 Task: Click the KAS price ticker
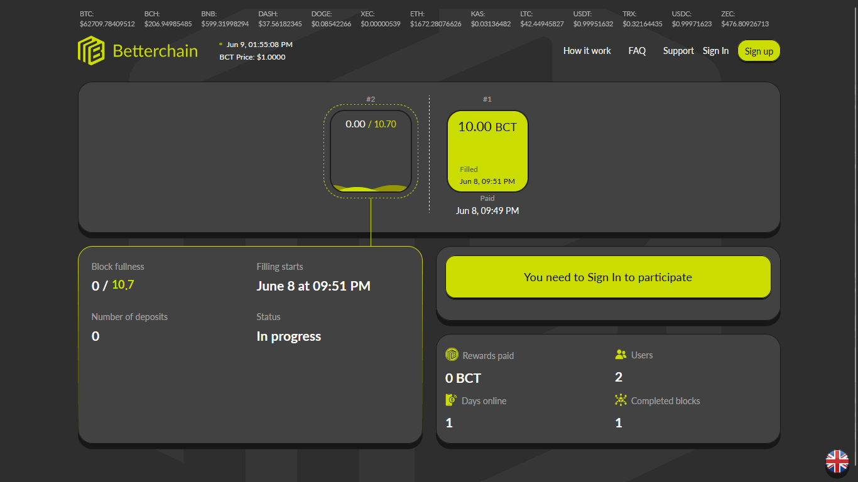click(491, 19)
